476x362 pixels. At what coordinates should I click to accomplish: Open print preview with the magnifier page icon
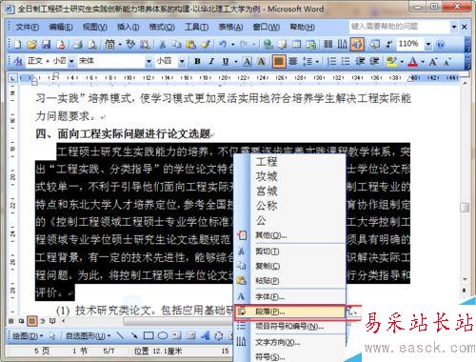(x=92, y=45)
